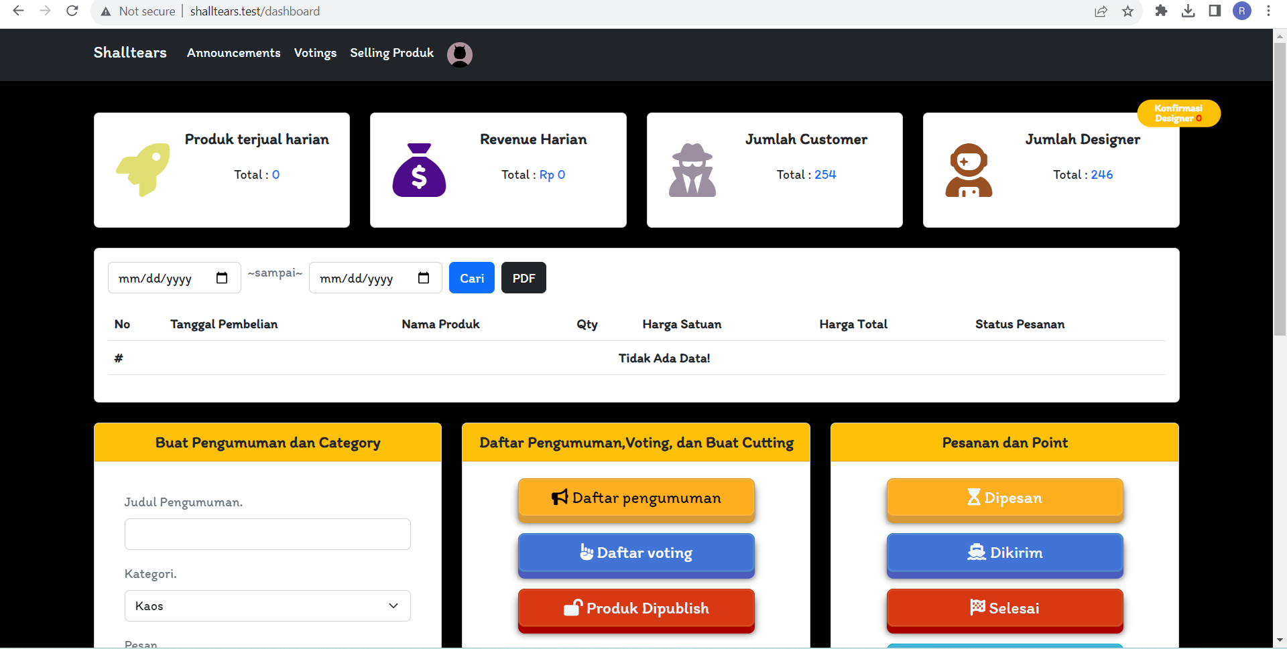Image resolution: width=1287 pixels, height=649 pixels.
Task: Click the Judul Pengumuman text field
Action: (267, 534)
